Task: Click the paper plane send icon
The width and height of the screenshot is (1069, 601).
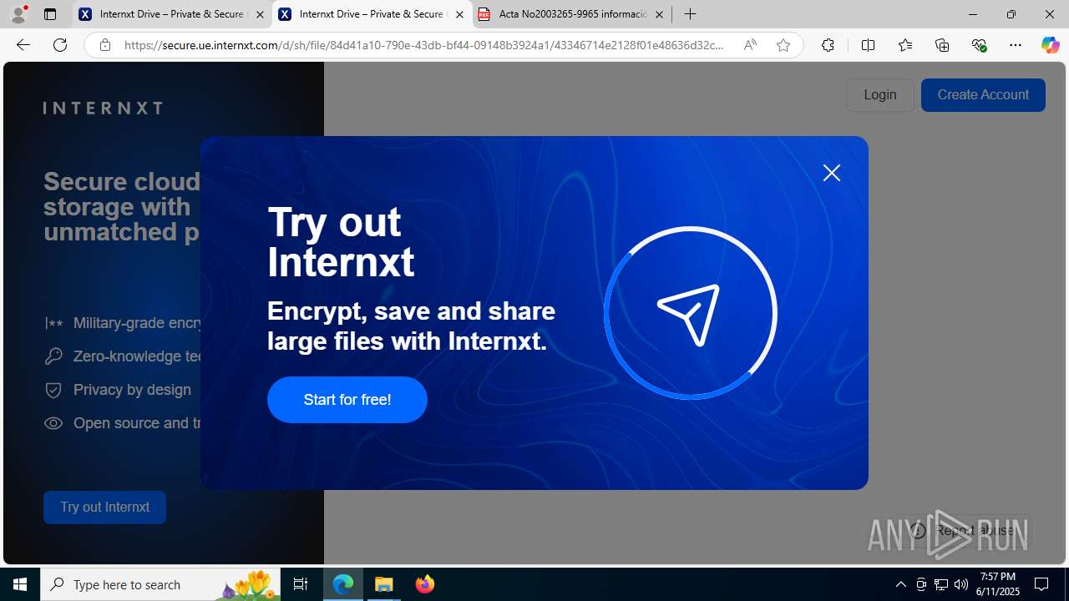Action: pos(690,314)
